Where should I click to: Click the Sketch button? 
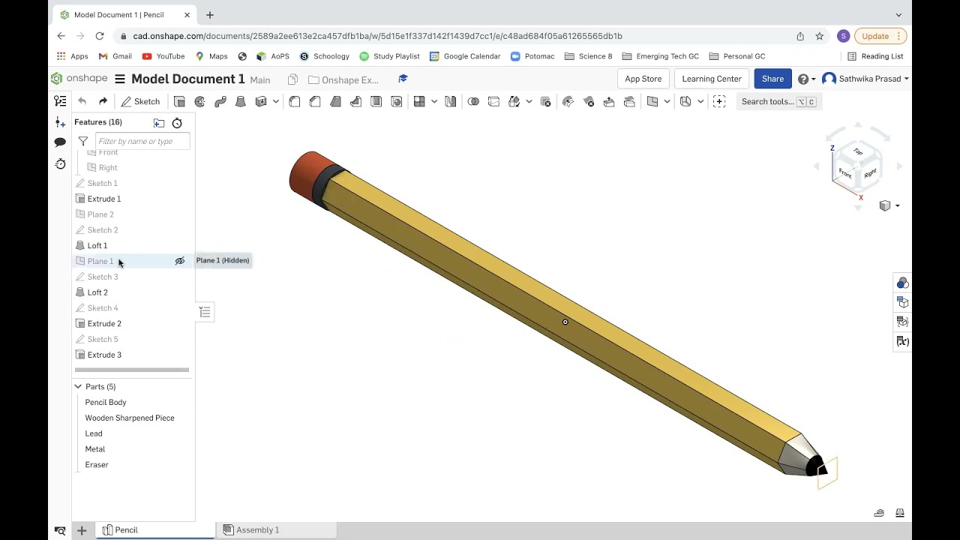140,101
